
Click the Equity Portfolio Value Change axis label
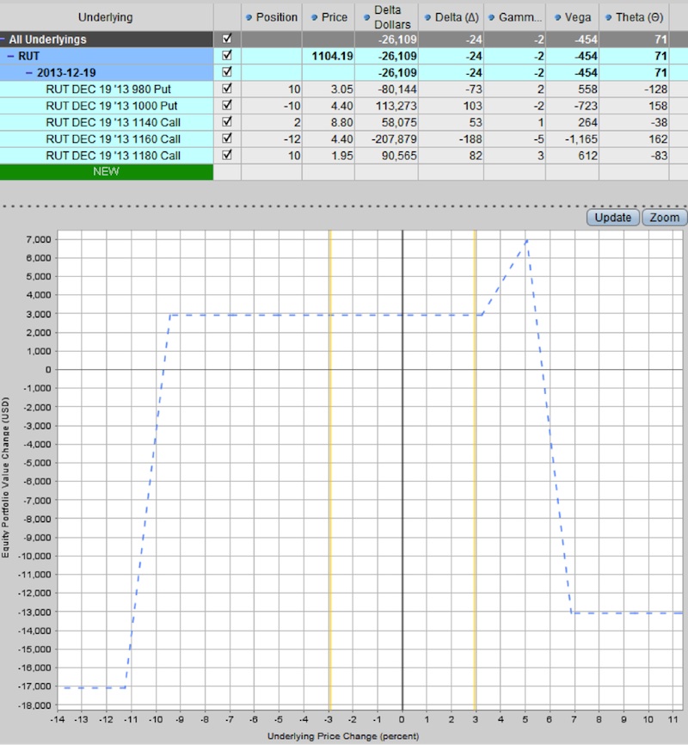[x=5, y=477]
